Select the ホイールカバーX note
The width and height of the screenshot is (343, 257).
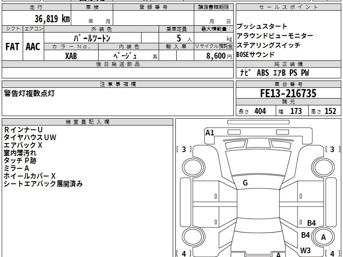pyautogui.click(x=30, y=176)
